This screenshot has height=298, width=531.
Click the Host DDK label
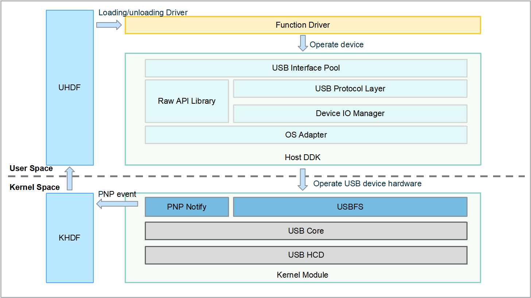tap(303, 158)
